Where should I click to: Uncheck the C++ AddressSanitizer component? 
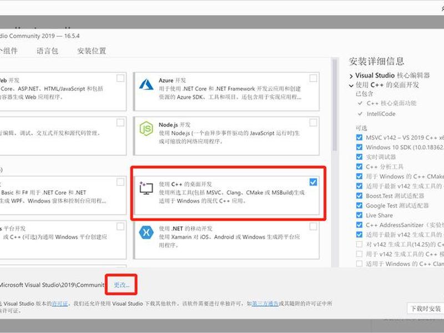click(359, 225)
